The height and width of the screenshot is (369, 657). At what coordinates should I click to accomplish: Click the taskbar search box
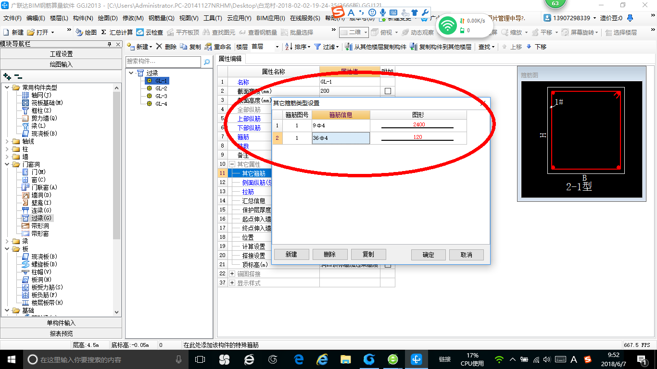pos(106,359)
